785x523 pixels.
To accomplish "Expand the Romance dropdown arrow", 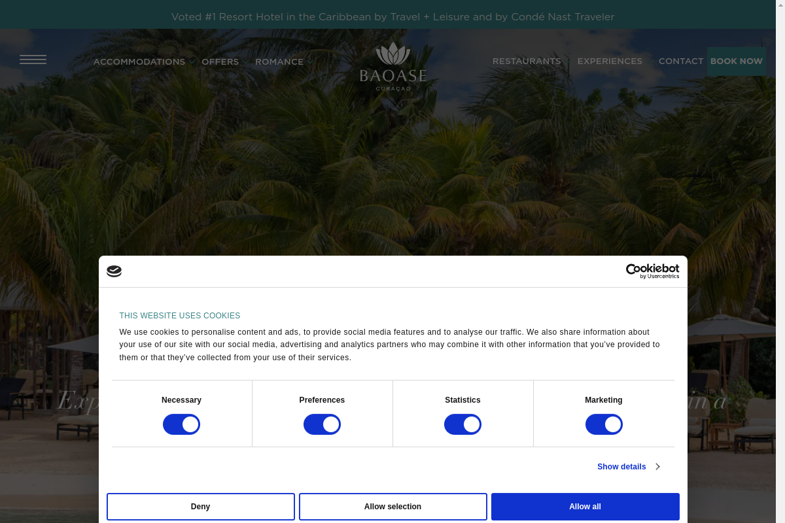I will (310, 62).
